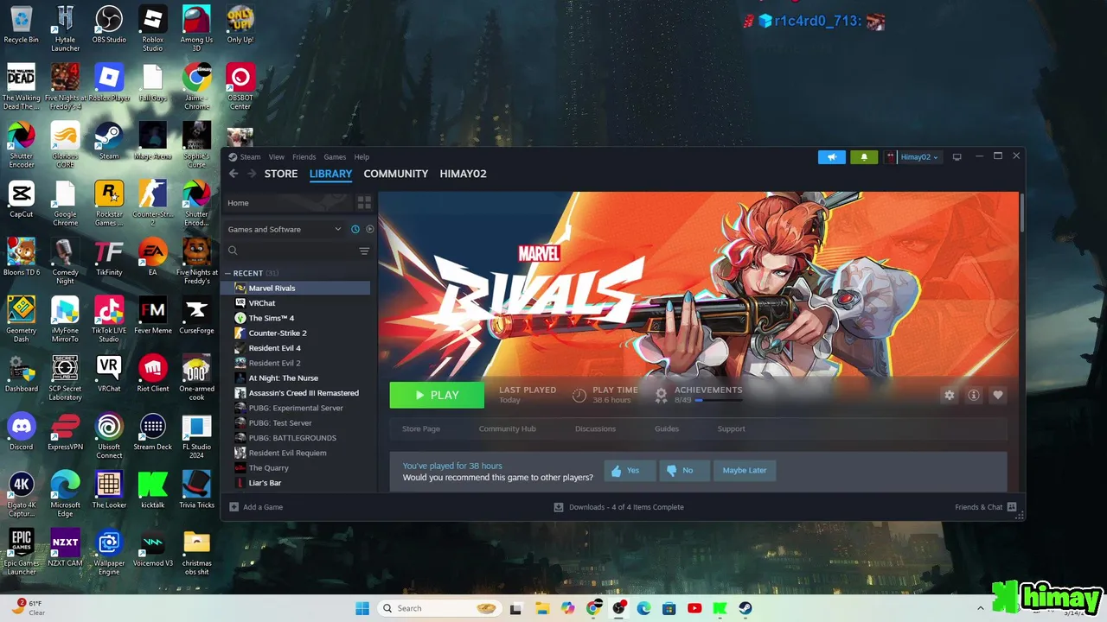Click the library search field
This screenshot has width=1107, height=622.
(x=290, y=251)
